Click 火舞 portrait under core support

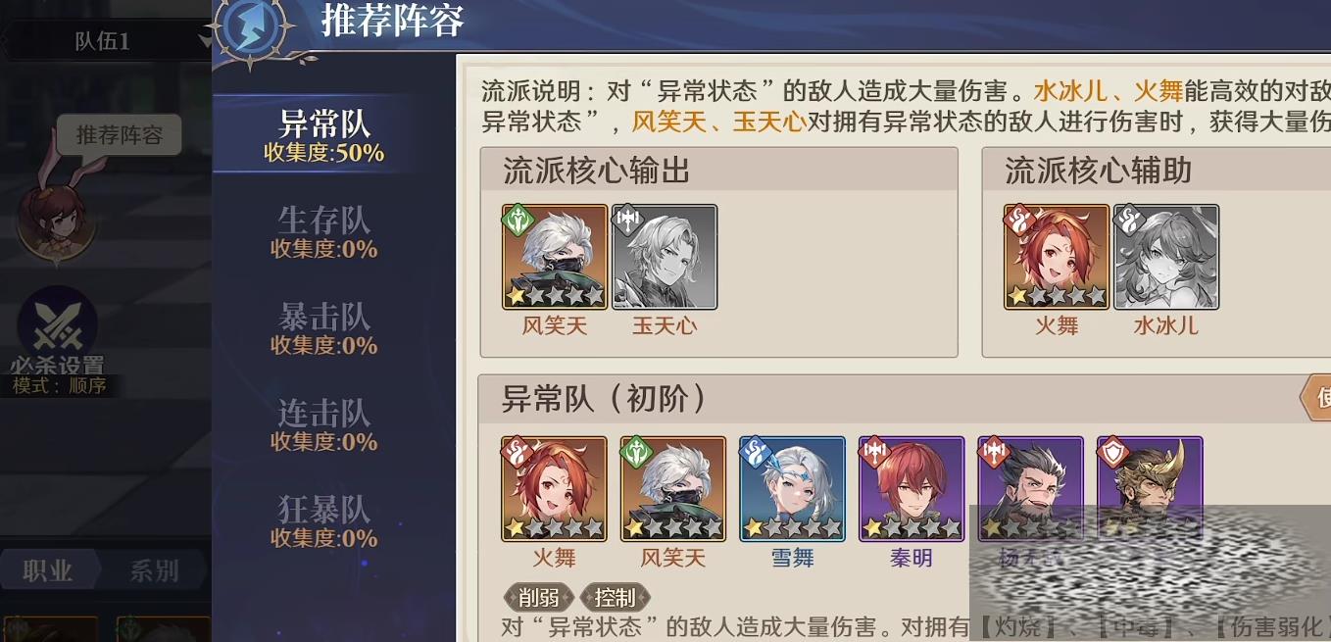pyautogui.click(x=1057, y=257)
